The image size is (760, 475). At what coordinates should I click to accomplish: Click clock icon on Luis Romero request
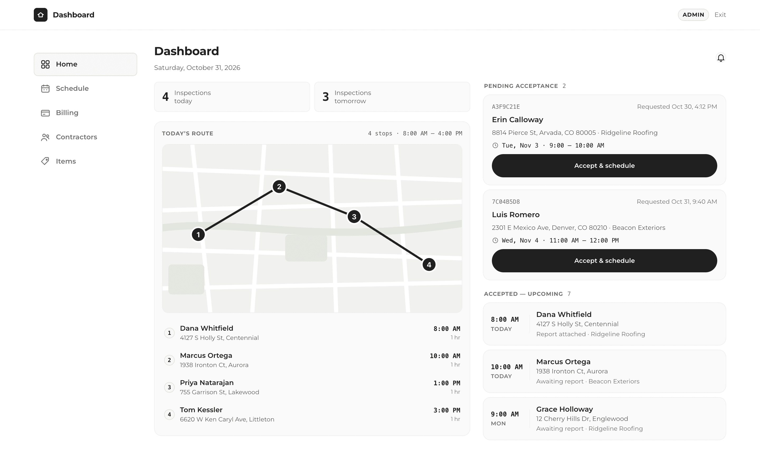click(x=495, y=240)
